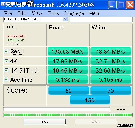
Task: Toggle the Acc.time test checkbox
Action: tap(7, 80)
